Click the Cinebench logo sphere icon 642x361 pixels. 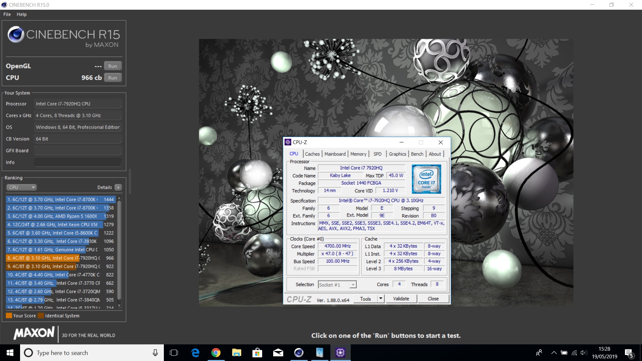coord(16,34)
